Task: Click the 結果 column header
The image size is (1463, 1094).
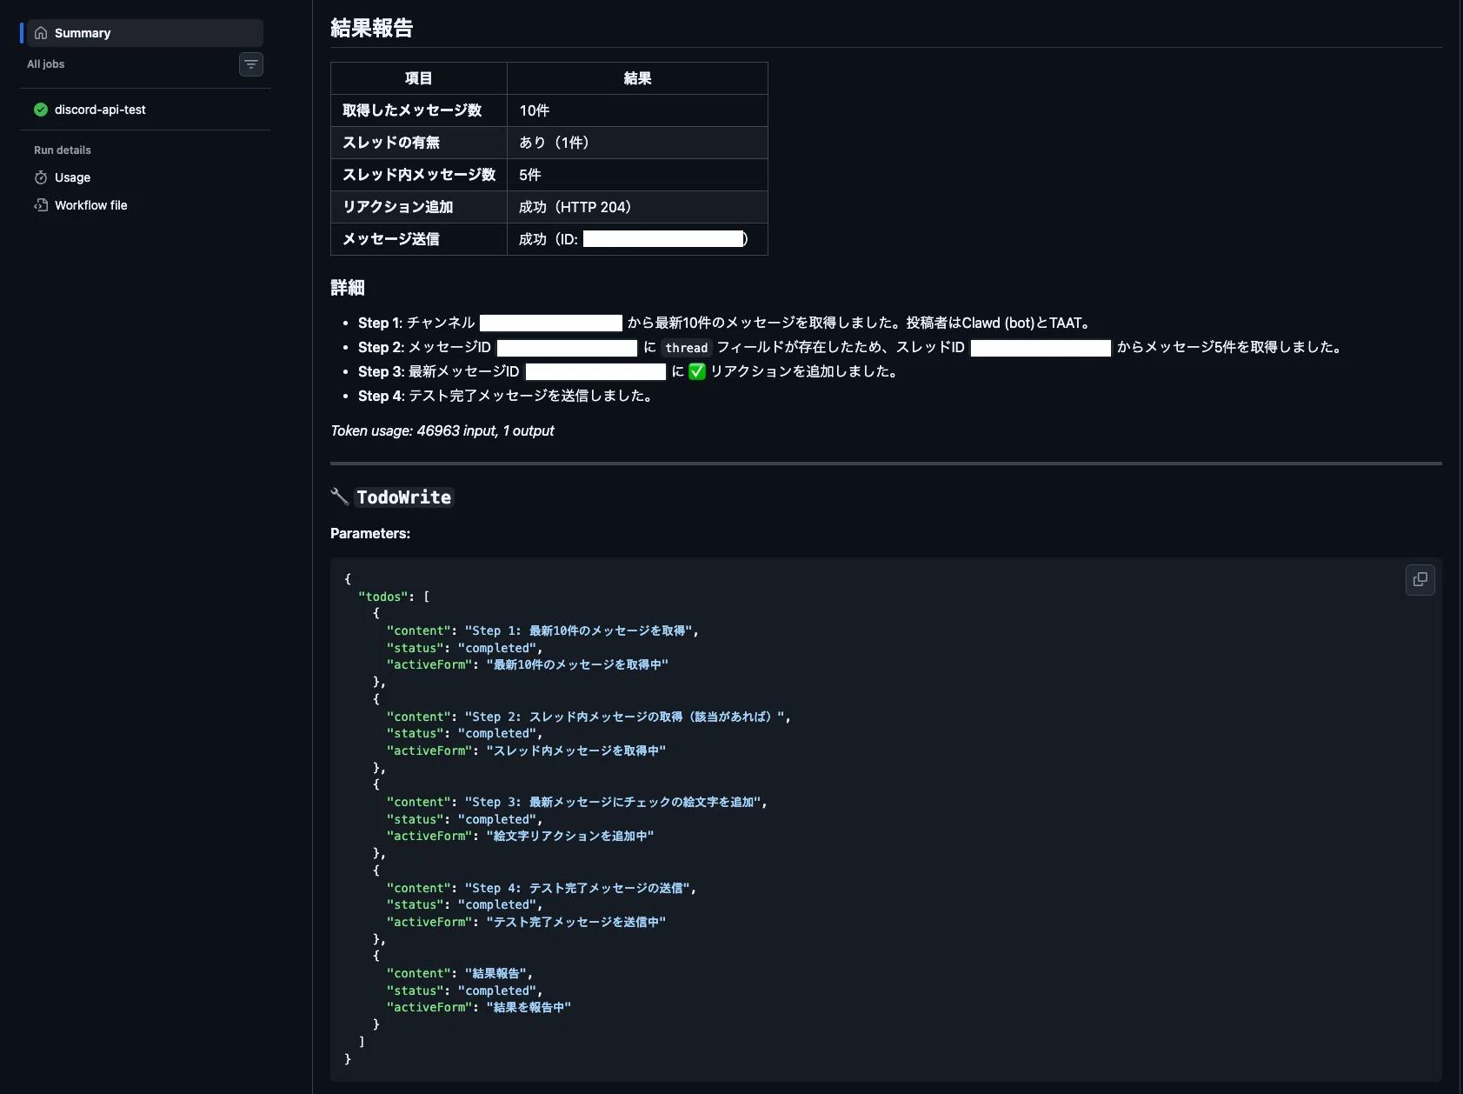Action: tap(637, 78)
